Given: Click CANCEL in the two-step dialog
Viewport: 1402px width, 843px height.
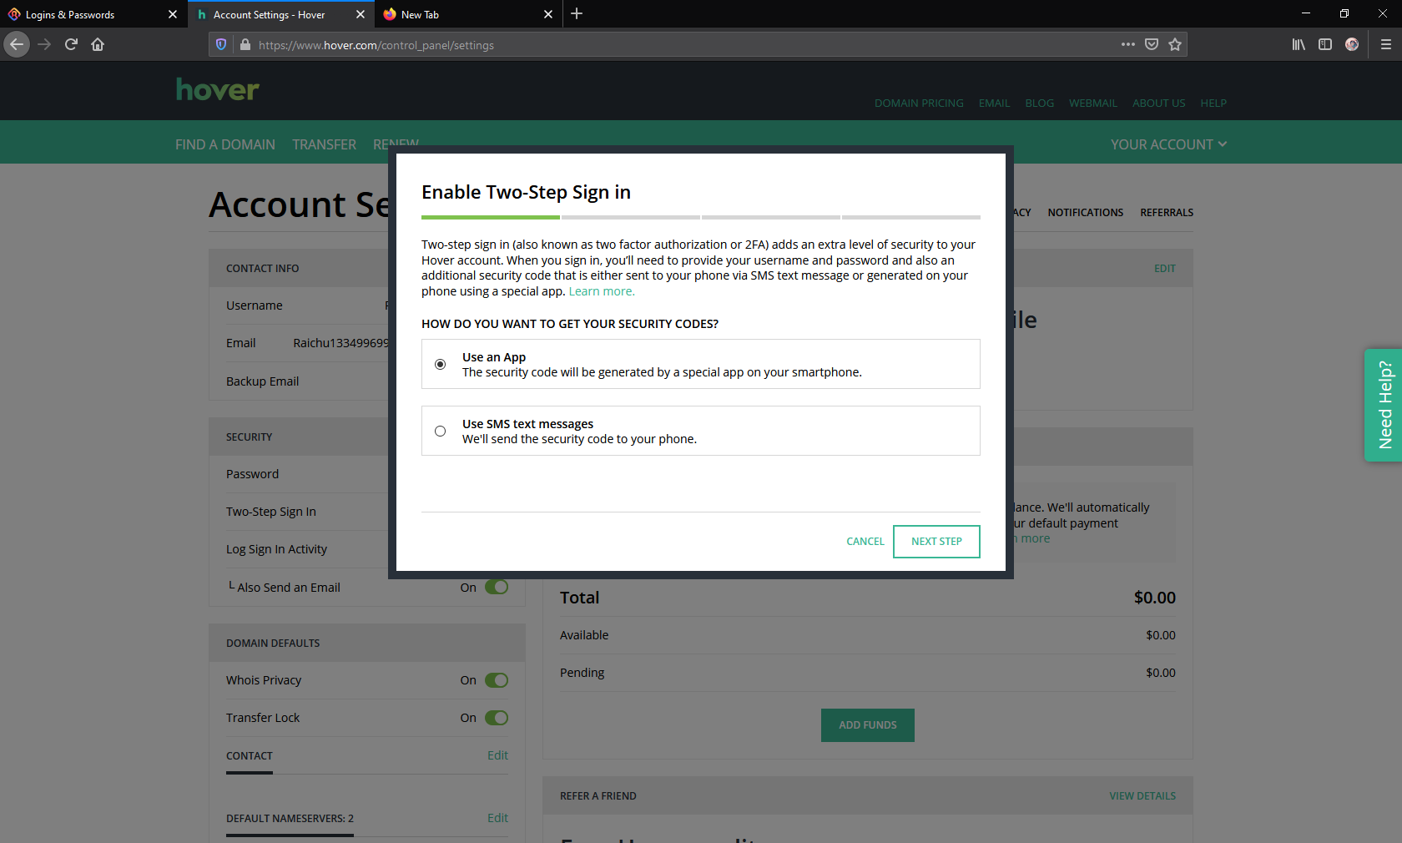Looking at the screenshot, I should tap(865, 542).
